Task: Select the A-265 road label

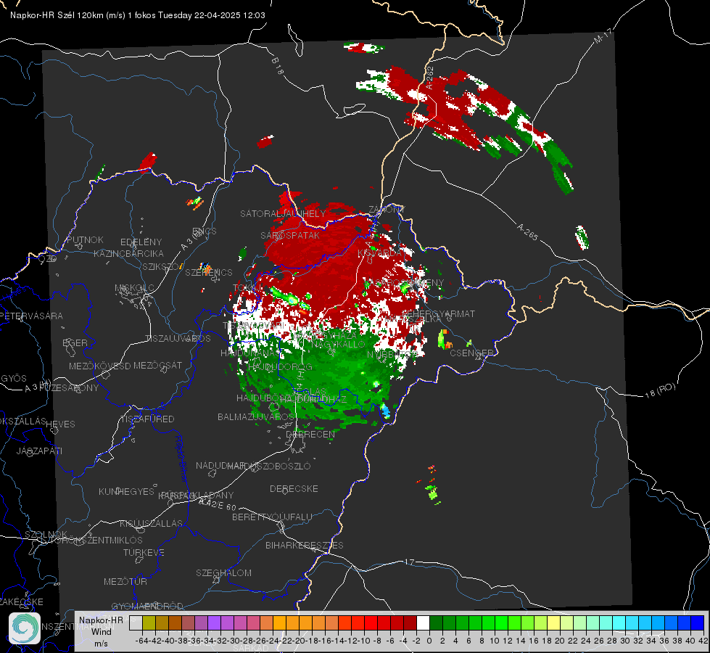Action: click(x=527, y=232)
